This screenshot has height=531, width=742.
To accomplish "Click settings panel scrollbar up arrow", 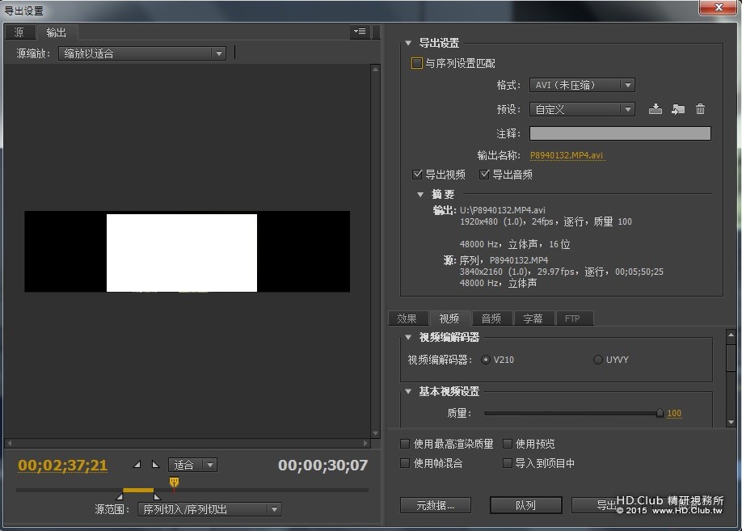I will point(731,335).
